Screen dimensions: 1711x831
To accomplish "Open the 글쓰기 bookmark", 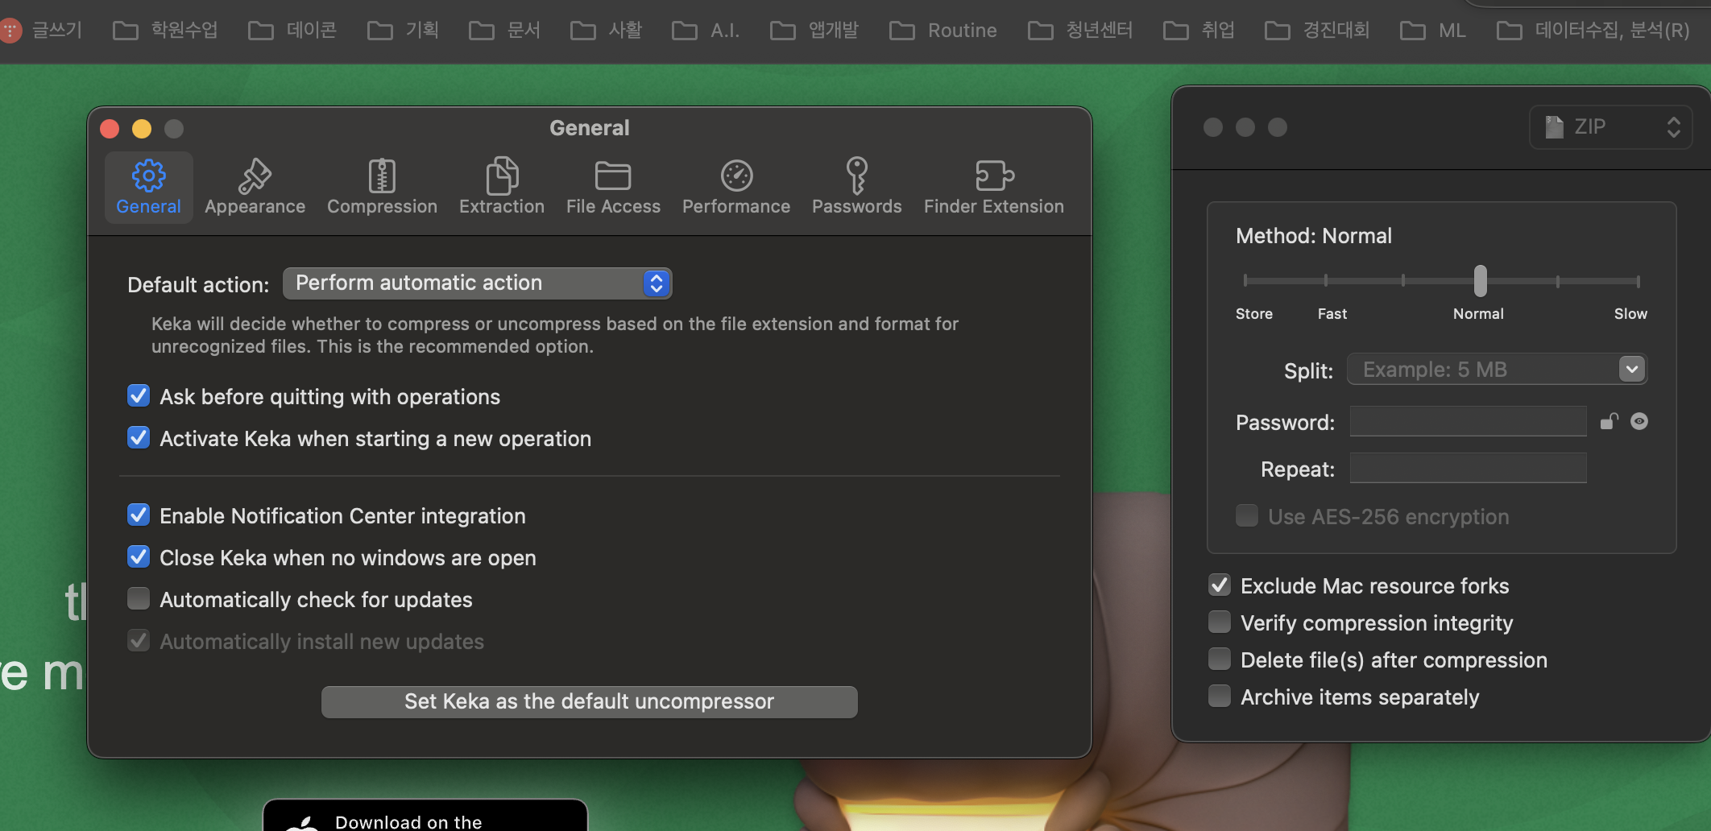I will [x=42, y=31].
